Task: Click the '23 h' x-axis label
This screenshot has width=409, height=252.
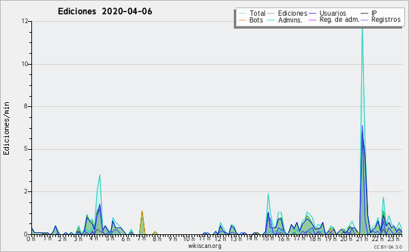Action: [x=393, y=238]
